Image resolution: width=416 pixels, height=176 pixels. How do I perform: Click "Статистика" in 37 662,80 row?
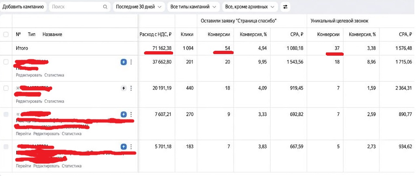[54, 75]
